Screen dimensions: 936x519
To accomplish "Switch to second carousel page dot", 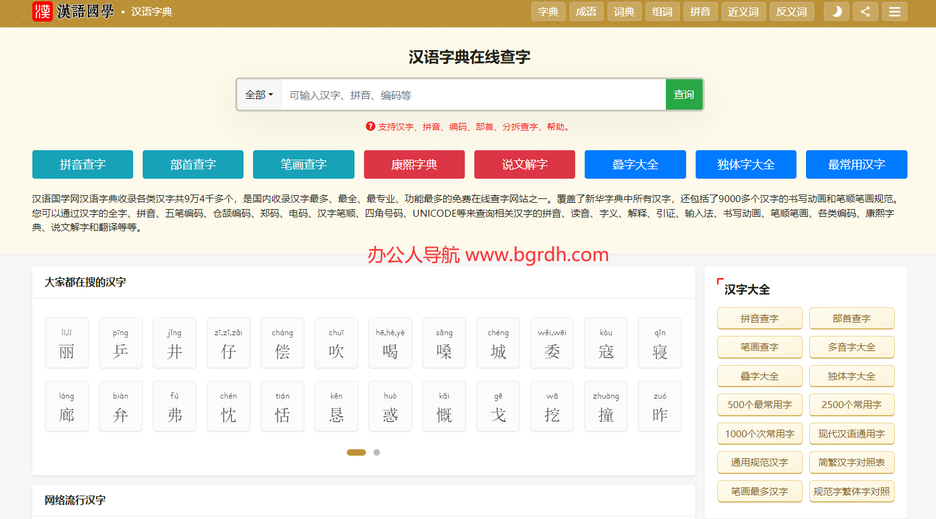I will click(377, 452).
